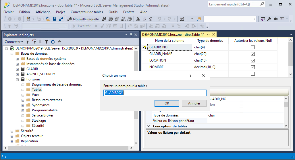Click the table name input field
The image size is (295, 160).
point(155,93)
